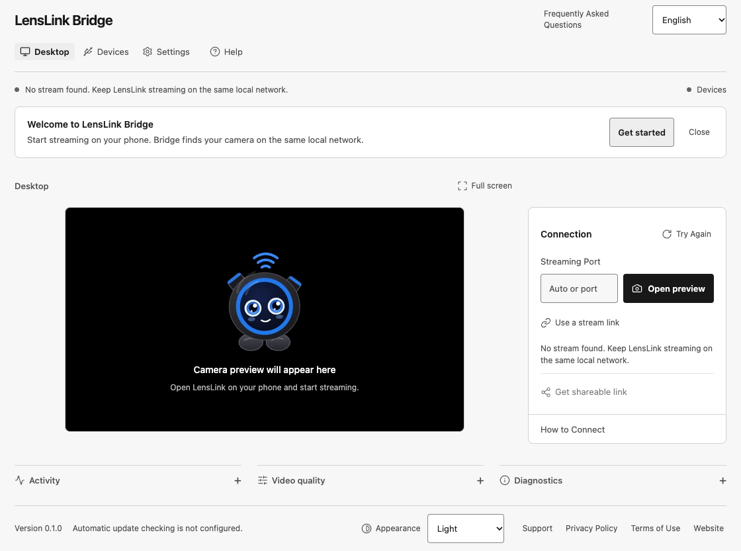Click the Desktop tab monitor icon
Screen dimensions: 741x551
pos(25,52)
